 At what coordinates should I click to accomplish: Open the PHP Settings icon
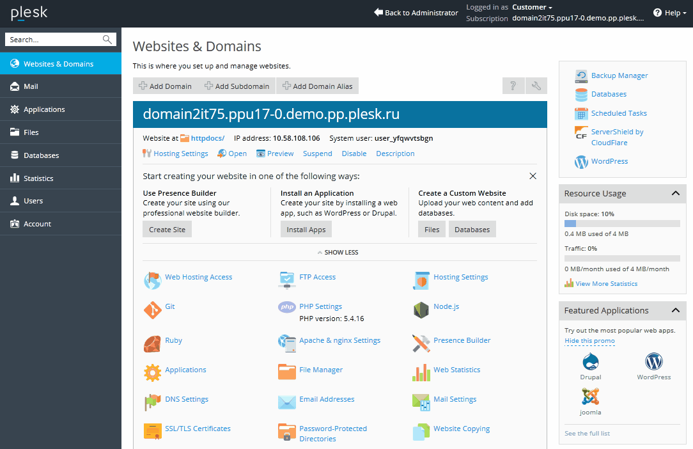(286, 307)
